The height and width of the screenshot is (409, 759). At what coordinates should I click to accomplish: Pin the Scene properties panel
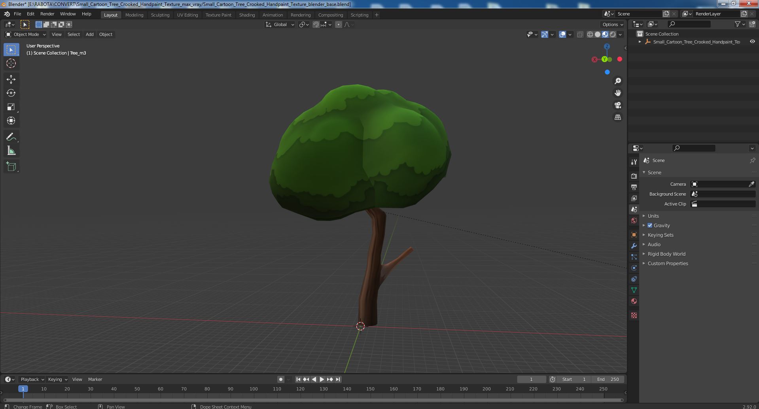pyautogui.click(x=752, y=160)
